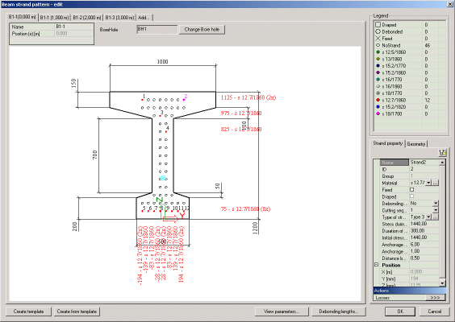This screenshot has height=322, width=455.
Task: Click the 700 web height dimension label
Action: click(95, 155)
